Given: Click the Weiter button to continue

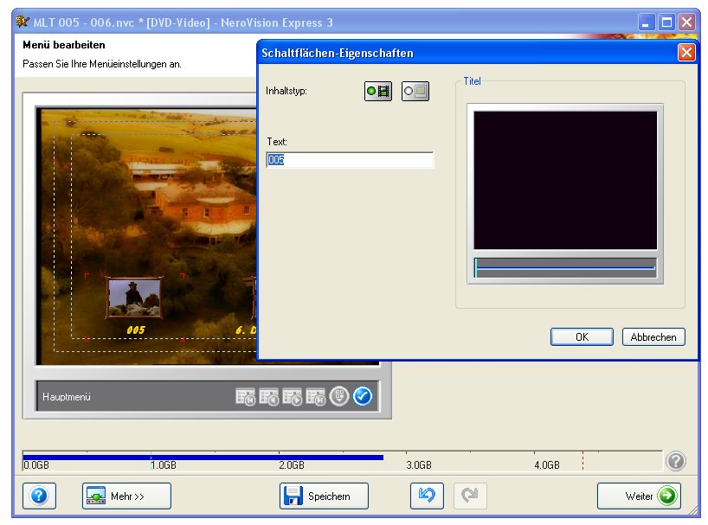Looking at the screenshot, I should pos(639,496).
